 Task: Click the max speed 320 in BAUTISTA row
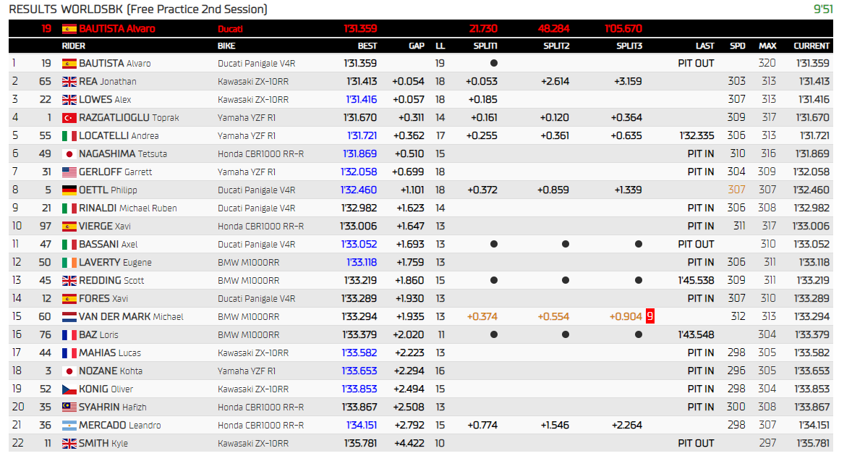[767, 63]
